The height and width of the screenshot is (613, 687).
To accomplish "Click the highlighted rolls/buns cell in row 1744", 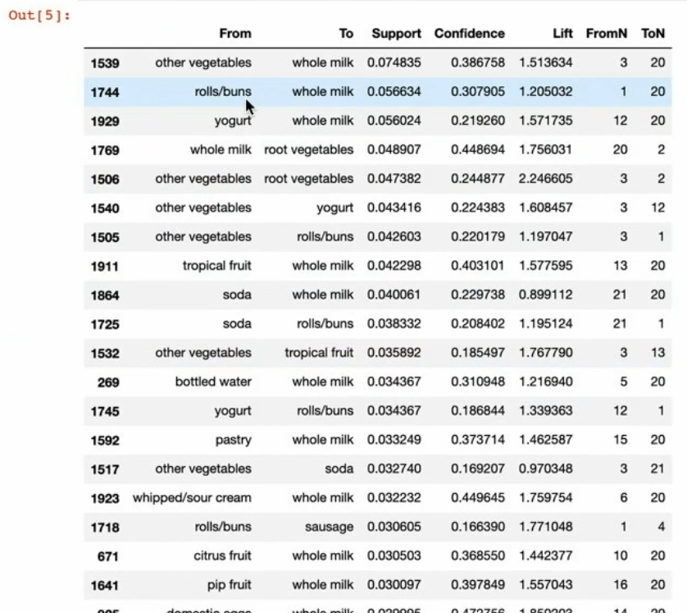I will pos(229,92).
